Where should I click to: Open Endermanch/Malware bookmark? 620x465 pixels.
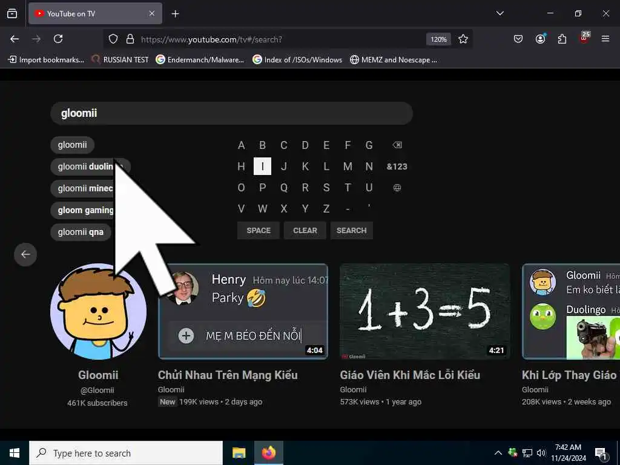200,60
